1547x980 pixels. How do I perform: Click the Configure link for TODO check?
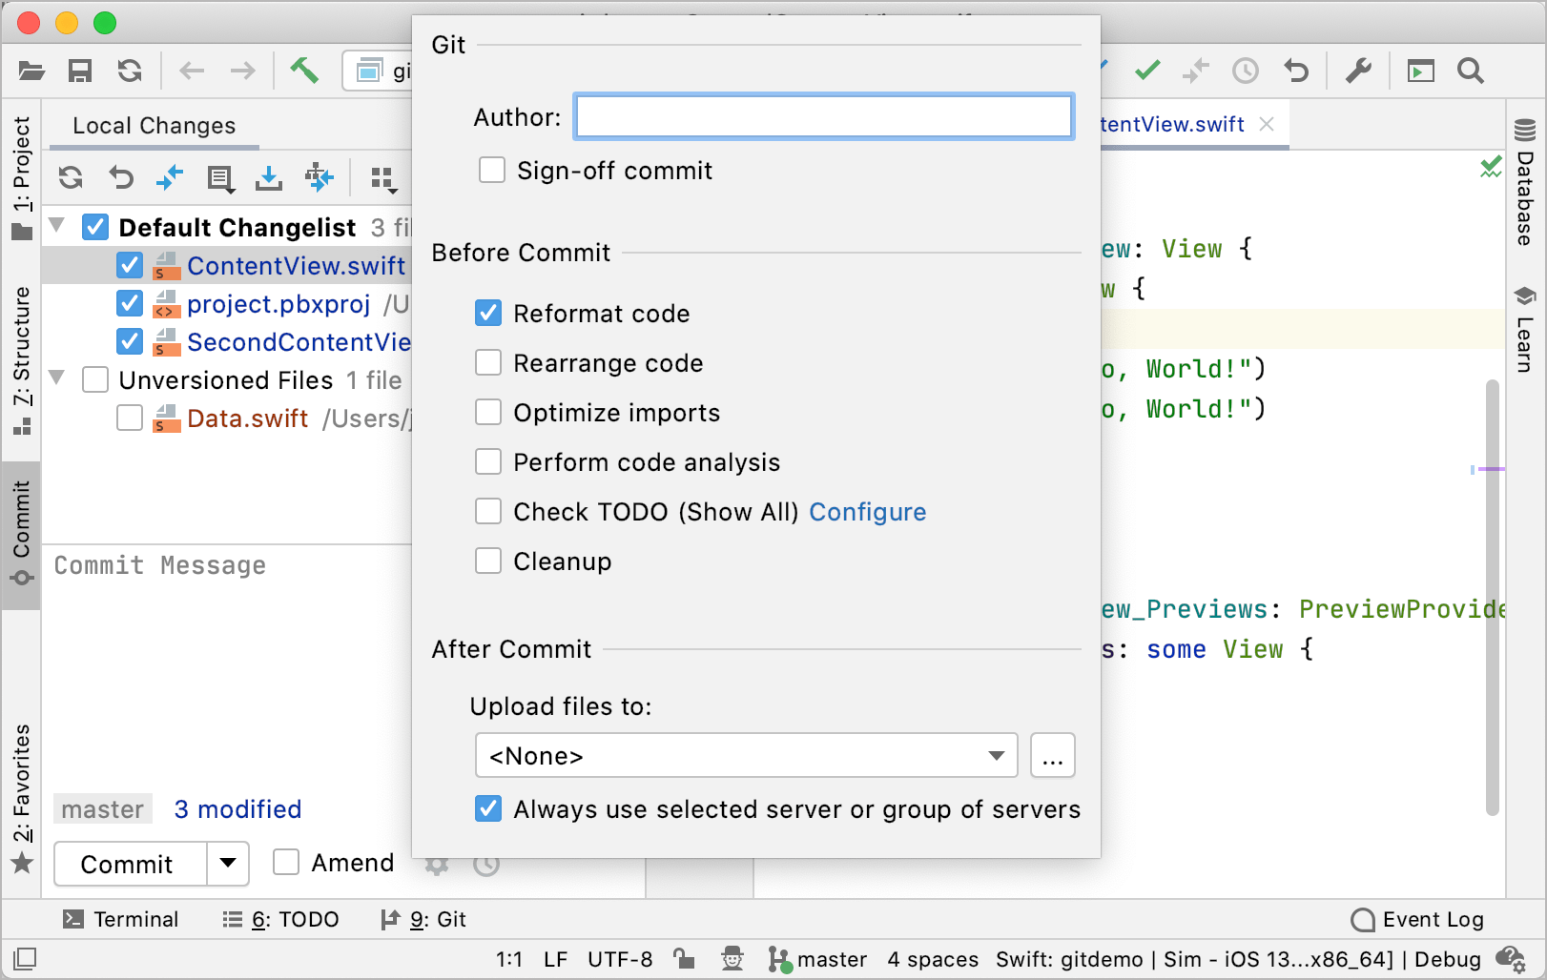point(867,512)
